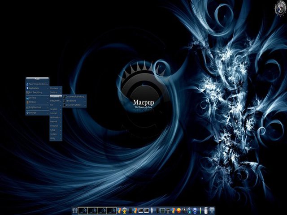Click the hammer tool dock icon
Image resolution: width=287 pixels, height=215 pixels.
click(168, 211)
